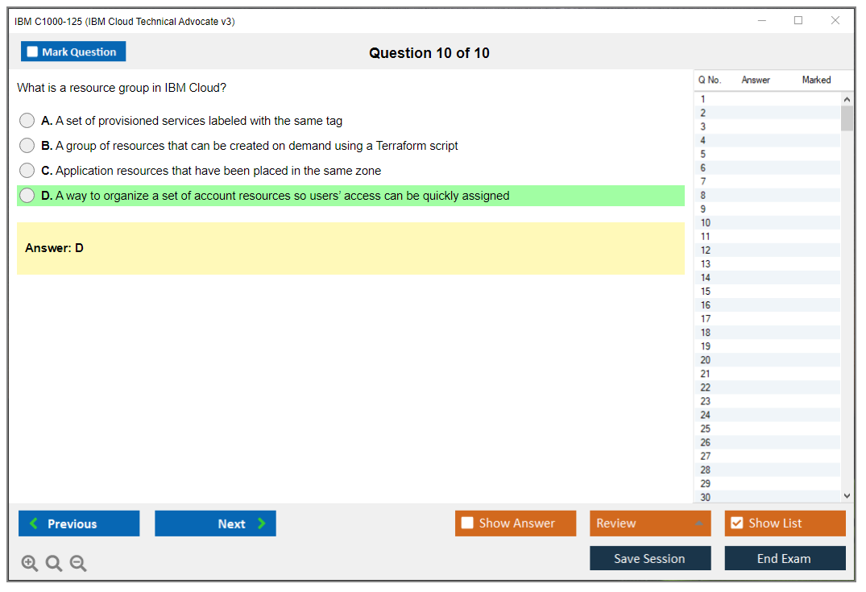The width and height of the screenshot is (866, 592).
Task: Click the zoom out magnifier icon
Action: 78,564
